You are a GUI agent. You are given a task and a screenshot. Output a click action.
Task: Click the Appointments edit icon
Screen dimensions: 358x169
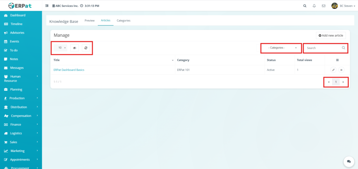[6, 160]
